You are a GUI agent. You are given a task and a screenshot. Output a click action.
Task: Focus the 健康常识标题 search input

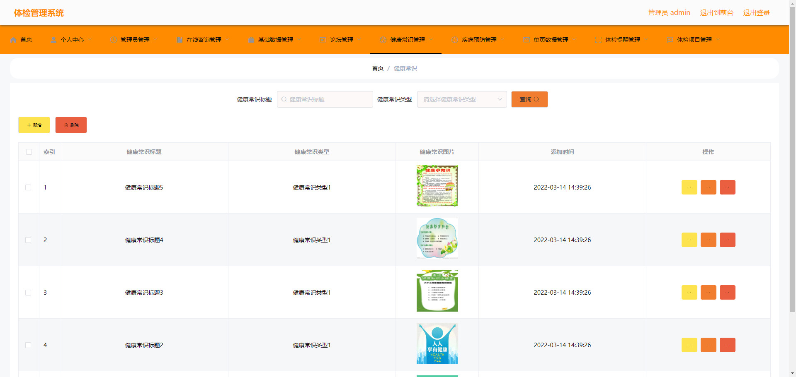click(x=325, y=99)
